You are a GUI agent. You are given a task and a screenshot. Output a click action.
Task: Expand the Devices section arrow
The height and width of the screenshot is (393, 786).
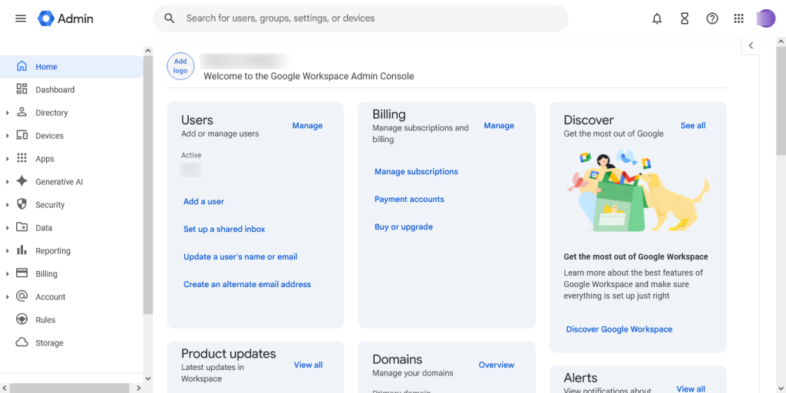point(7,136)
